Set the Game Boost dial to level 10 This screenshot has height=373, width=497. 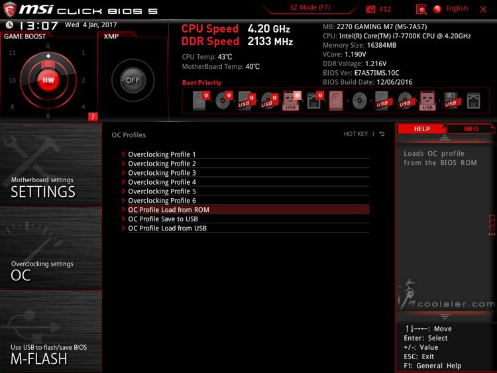point(12,80)
